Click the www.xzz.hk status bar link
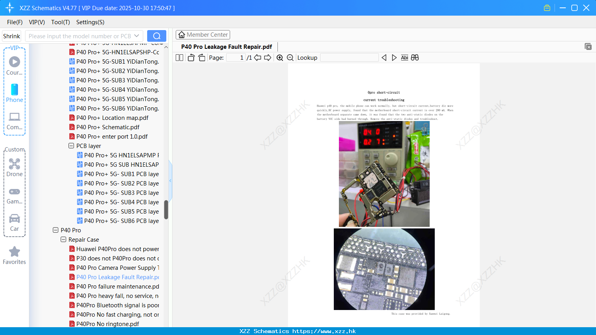The height and width of the screenshot is (335, 596). [324, 331]
